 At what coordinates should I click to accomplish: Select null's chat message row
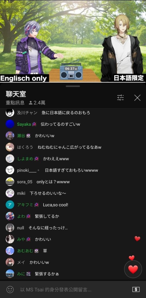pyautogui.click(x=73, y=228)
